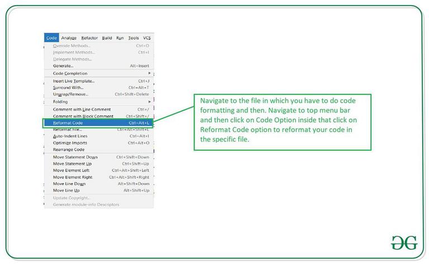Viewport: 429px width, 264px height.
Task: Choose Surround With... option
Action: [x=98, y=88]
